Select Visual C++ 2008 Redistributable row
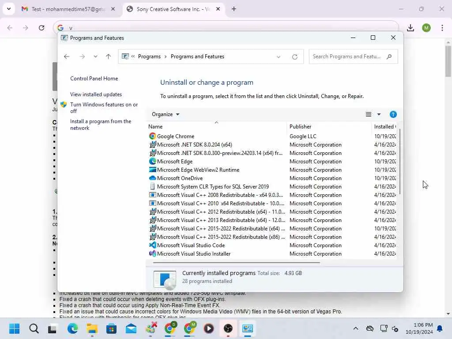This screenshot has height=339, width=452. click(272, 195)
